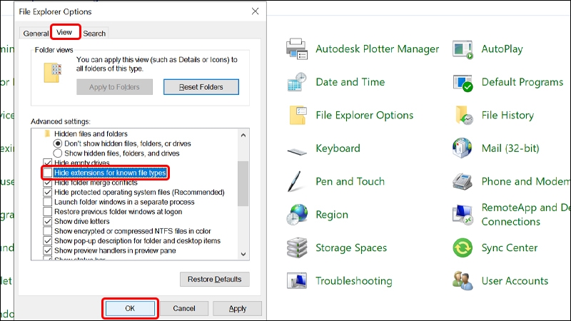
Task: Click the Region globe icon
Action: (297, 215)
